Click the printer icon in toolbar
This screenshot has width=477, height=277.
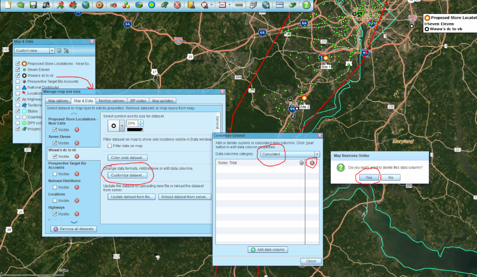[x=253, y=5]
